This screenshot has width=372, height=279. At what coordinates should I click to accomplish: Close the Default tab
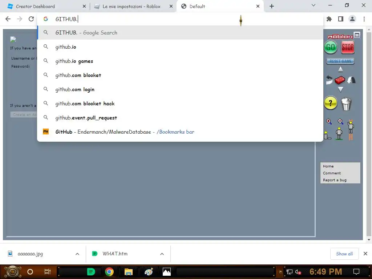[x=258, y=7]
